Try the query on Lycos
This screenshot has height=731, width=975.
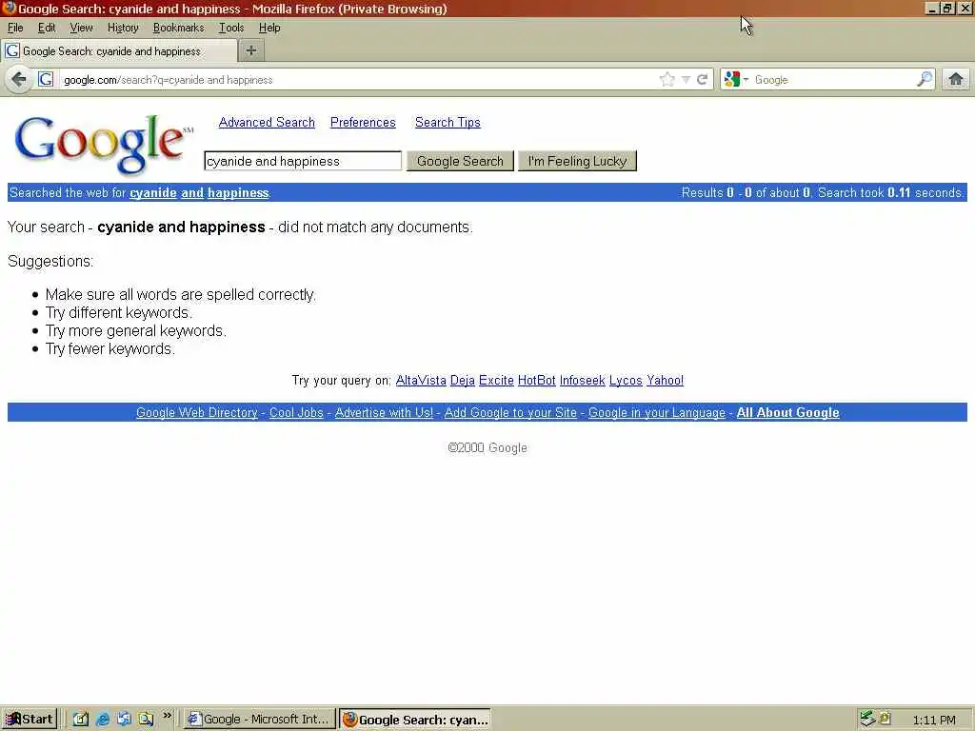626,380
